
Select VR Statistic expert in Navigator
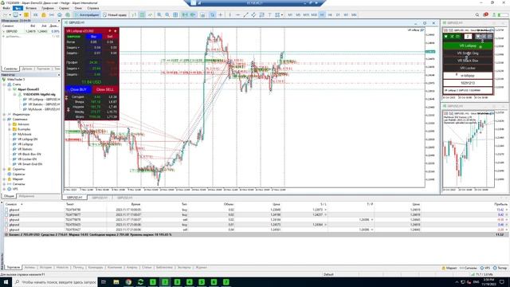click(x=25, y=149)
